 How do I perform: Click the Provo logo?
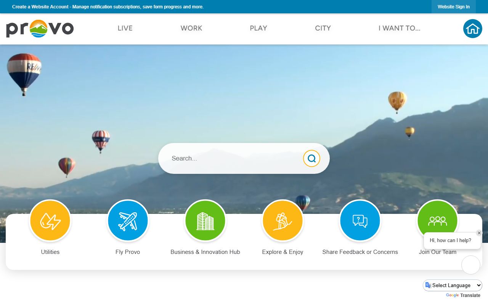[40, 29]
